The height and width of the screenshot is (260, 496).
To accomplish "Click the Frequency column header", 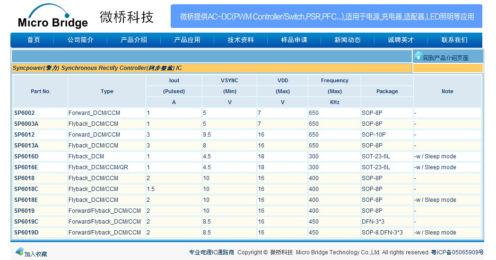I will [x=335, y=80].
